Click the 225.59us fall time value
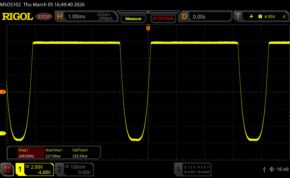Image resolution: width=290 pixels, height=178 pixels. pyautogui.click(x=80, y=156)
